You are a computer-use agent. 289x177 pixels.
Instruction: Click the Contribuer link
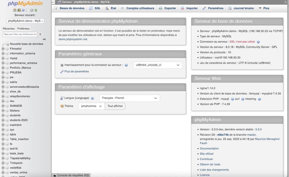click(206, 159)
